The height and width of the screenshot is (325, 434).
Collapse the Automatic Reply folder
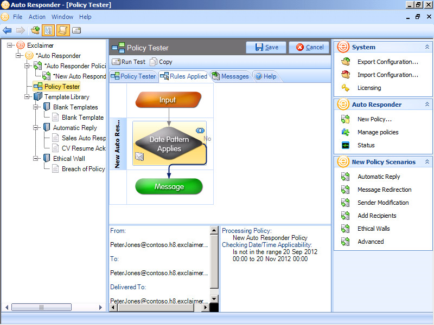pyautogui.click(x=35, y=127)
